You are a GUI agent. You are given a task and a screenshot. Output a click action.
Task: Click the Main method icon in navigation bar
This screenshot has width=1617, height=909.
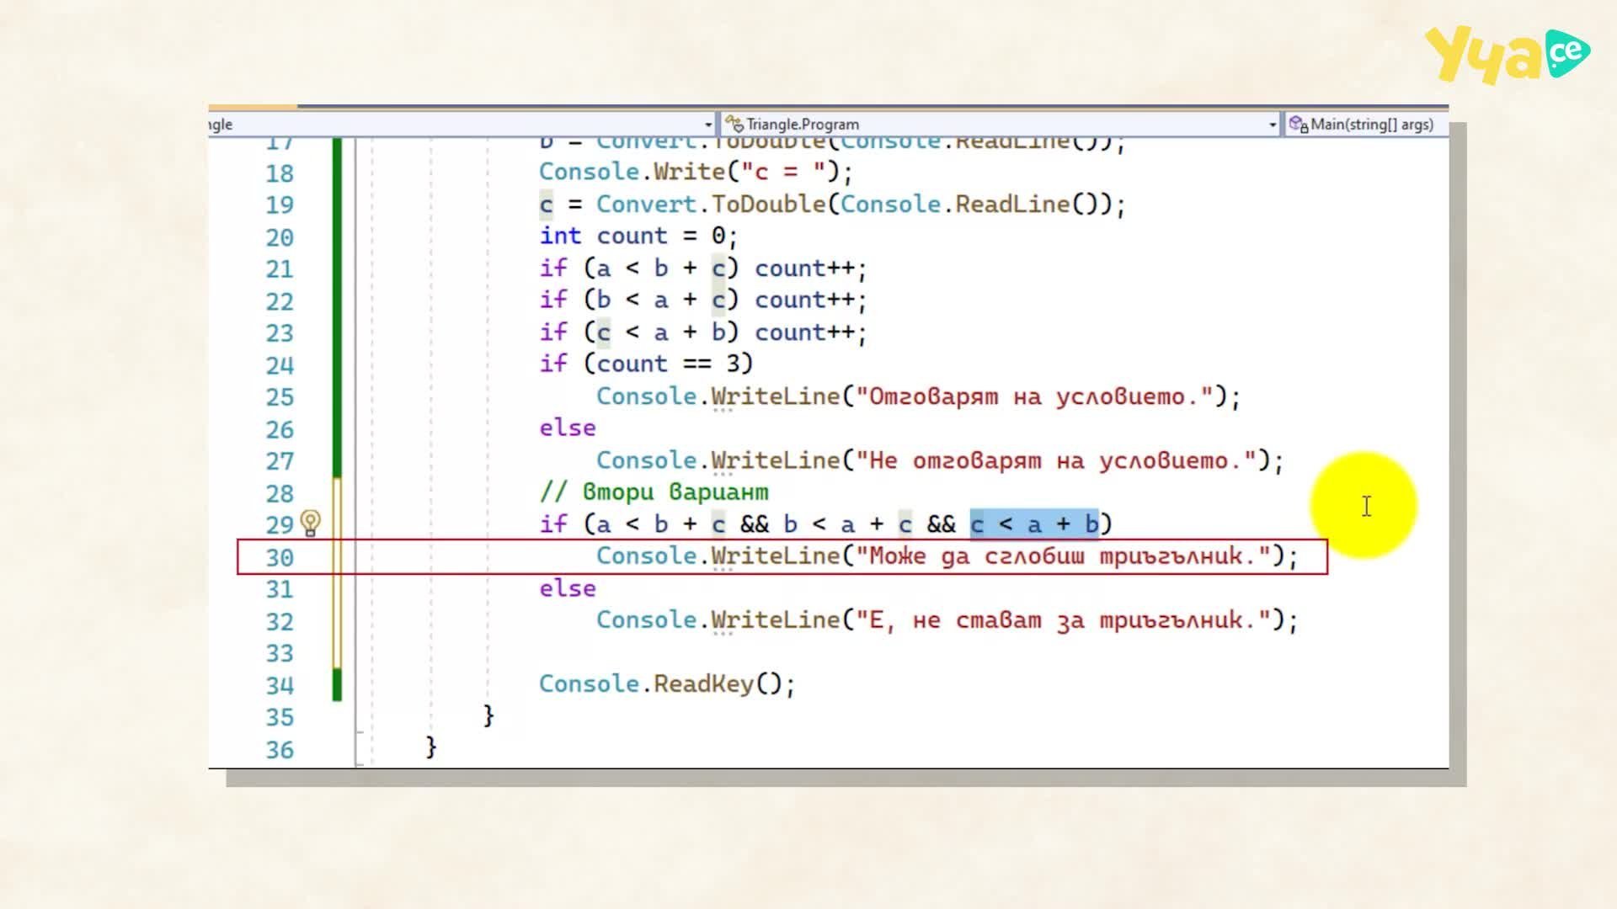pos(1298,125)
